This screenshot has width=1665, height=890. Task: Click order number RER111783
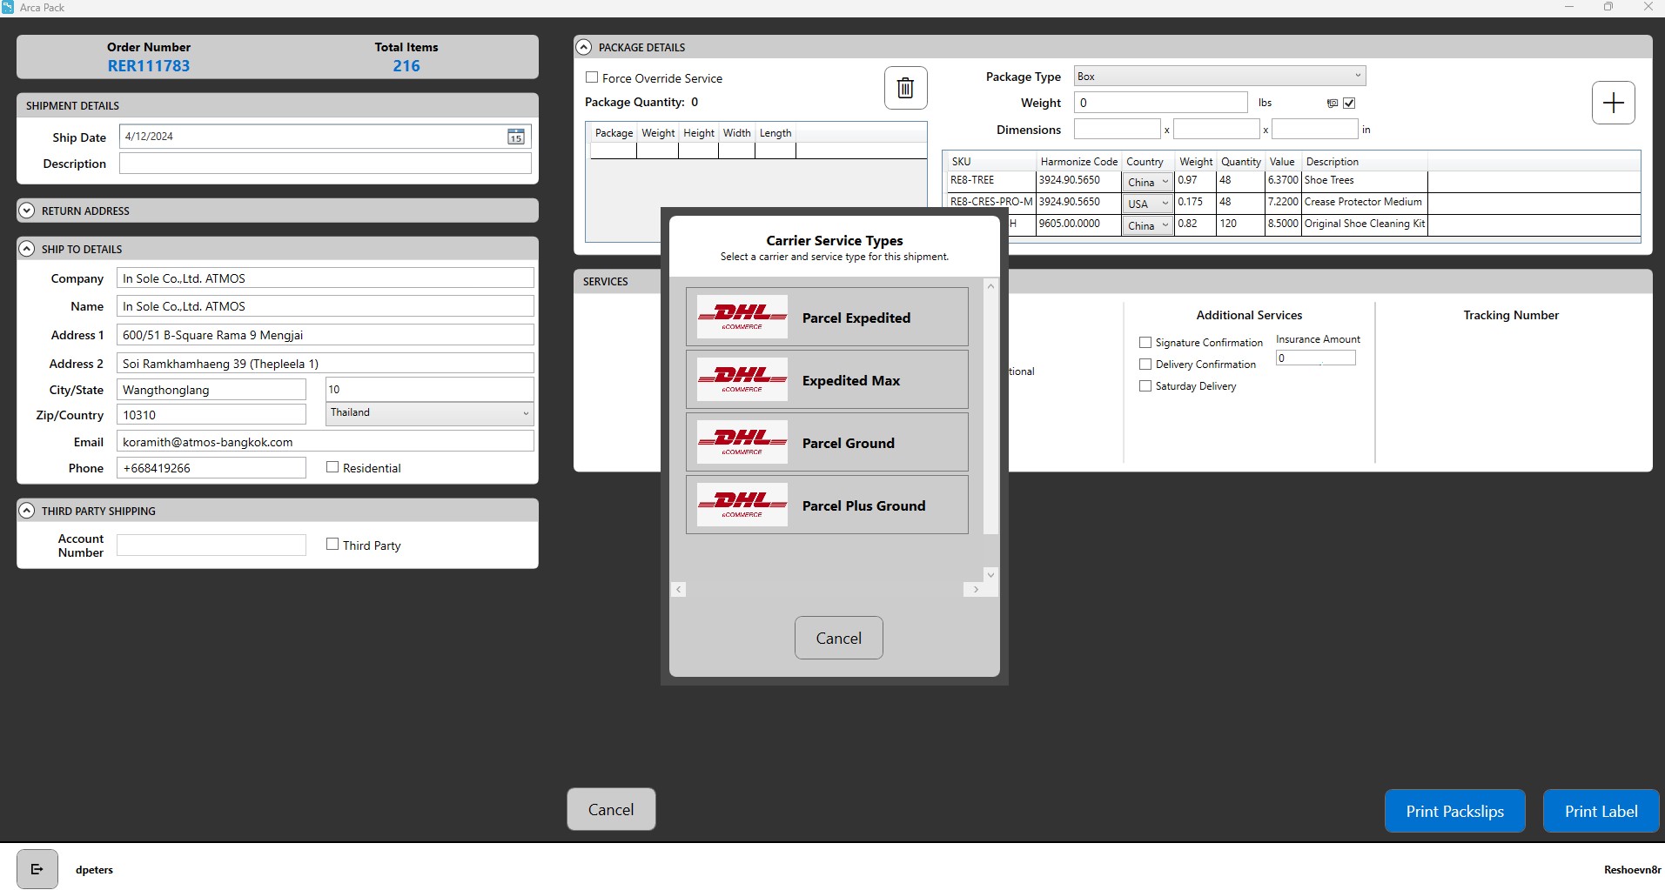(149, 66)
